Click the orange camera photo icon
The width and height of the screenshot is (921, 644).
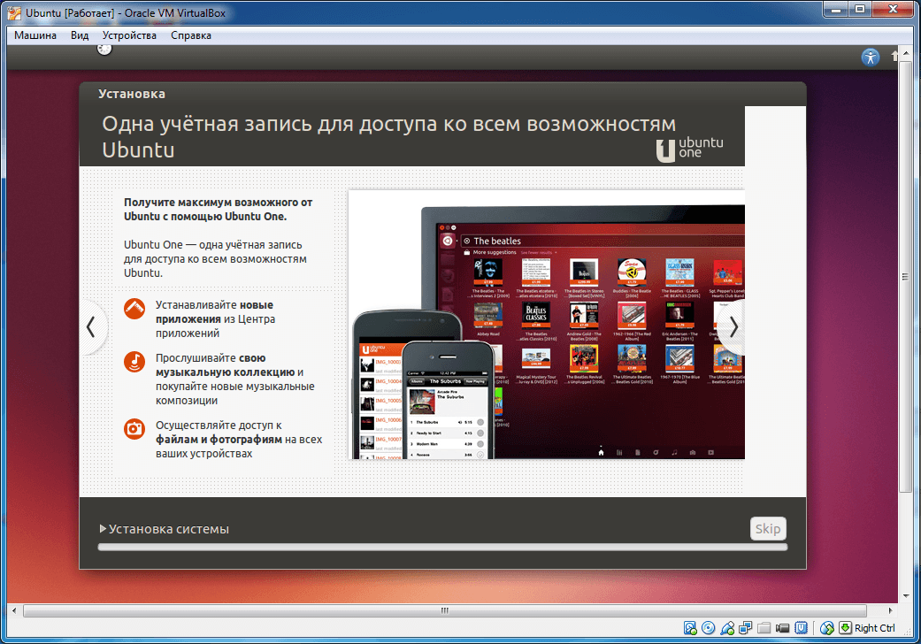click(x=134, y=428)
